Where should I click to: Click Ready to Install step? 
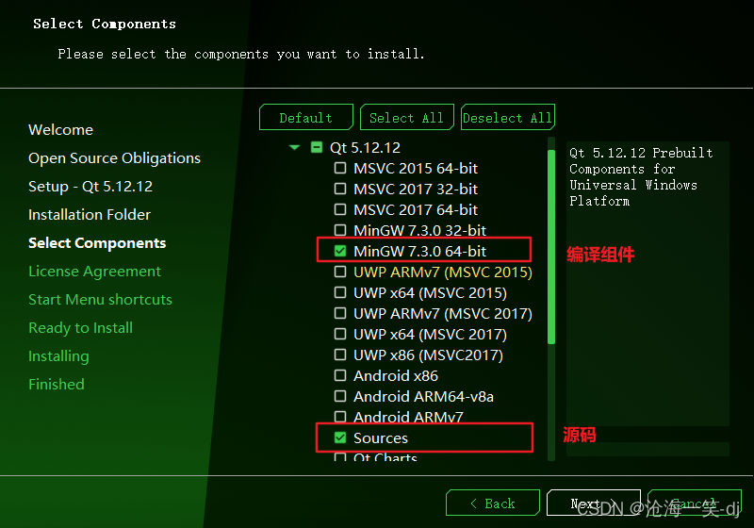80,328
